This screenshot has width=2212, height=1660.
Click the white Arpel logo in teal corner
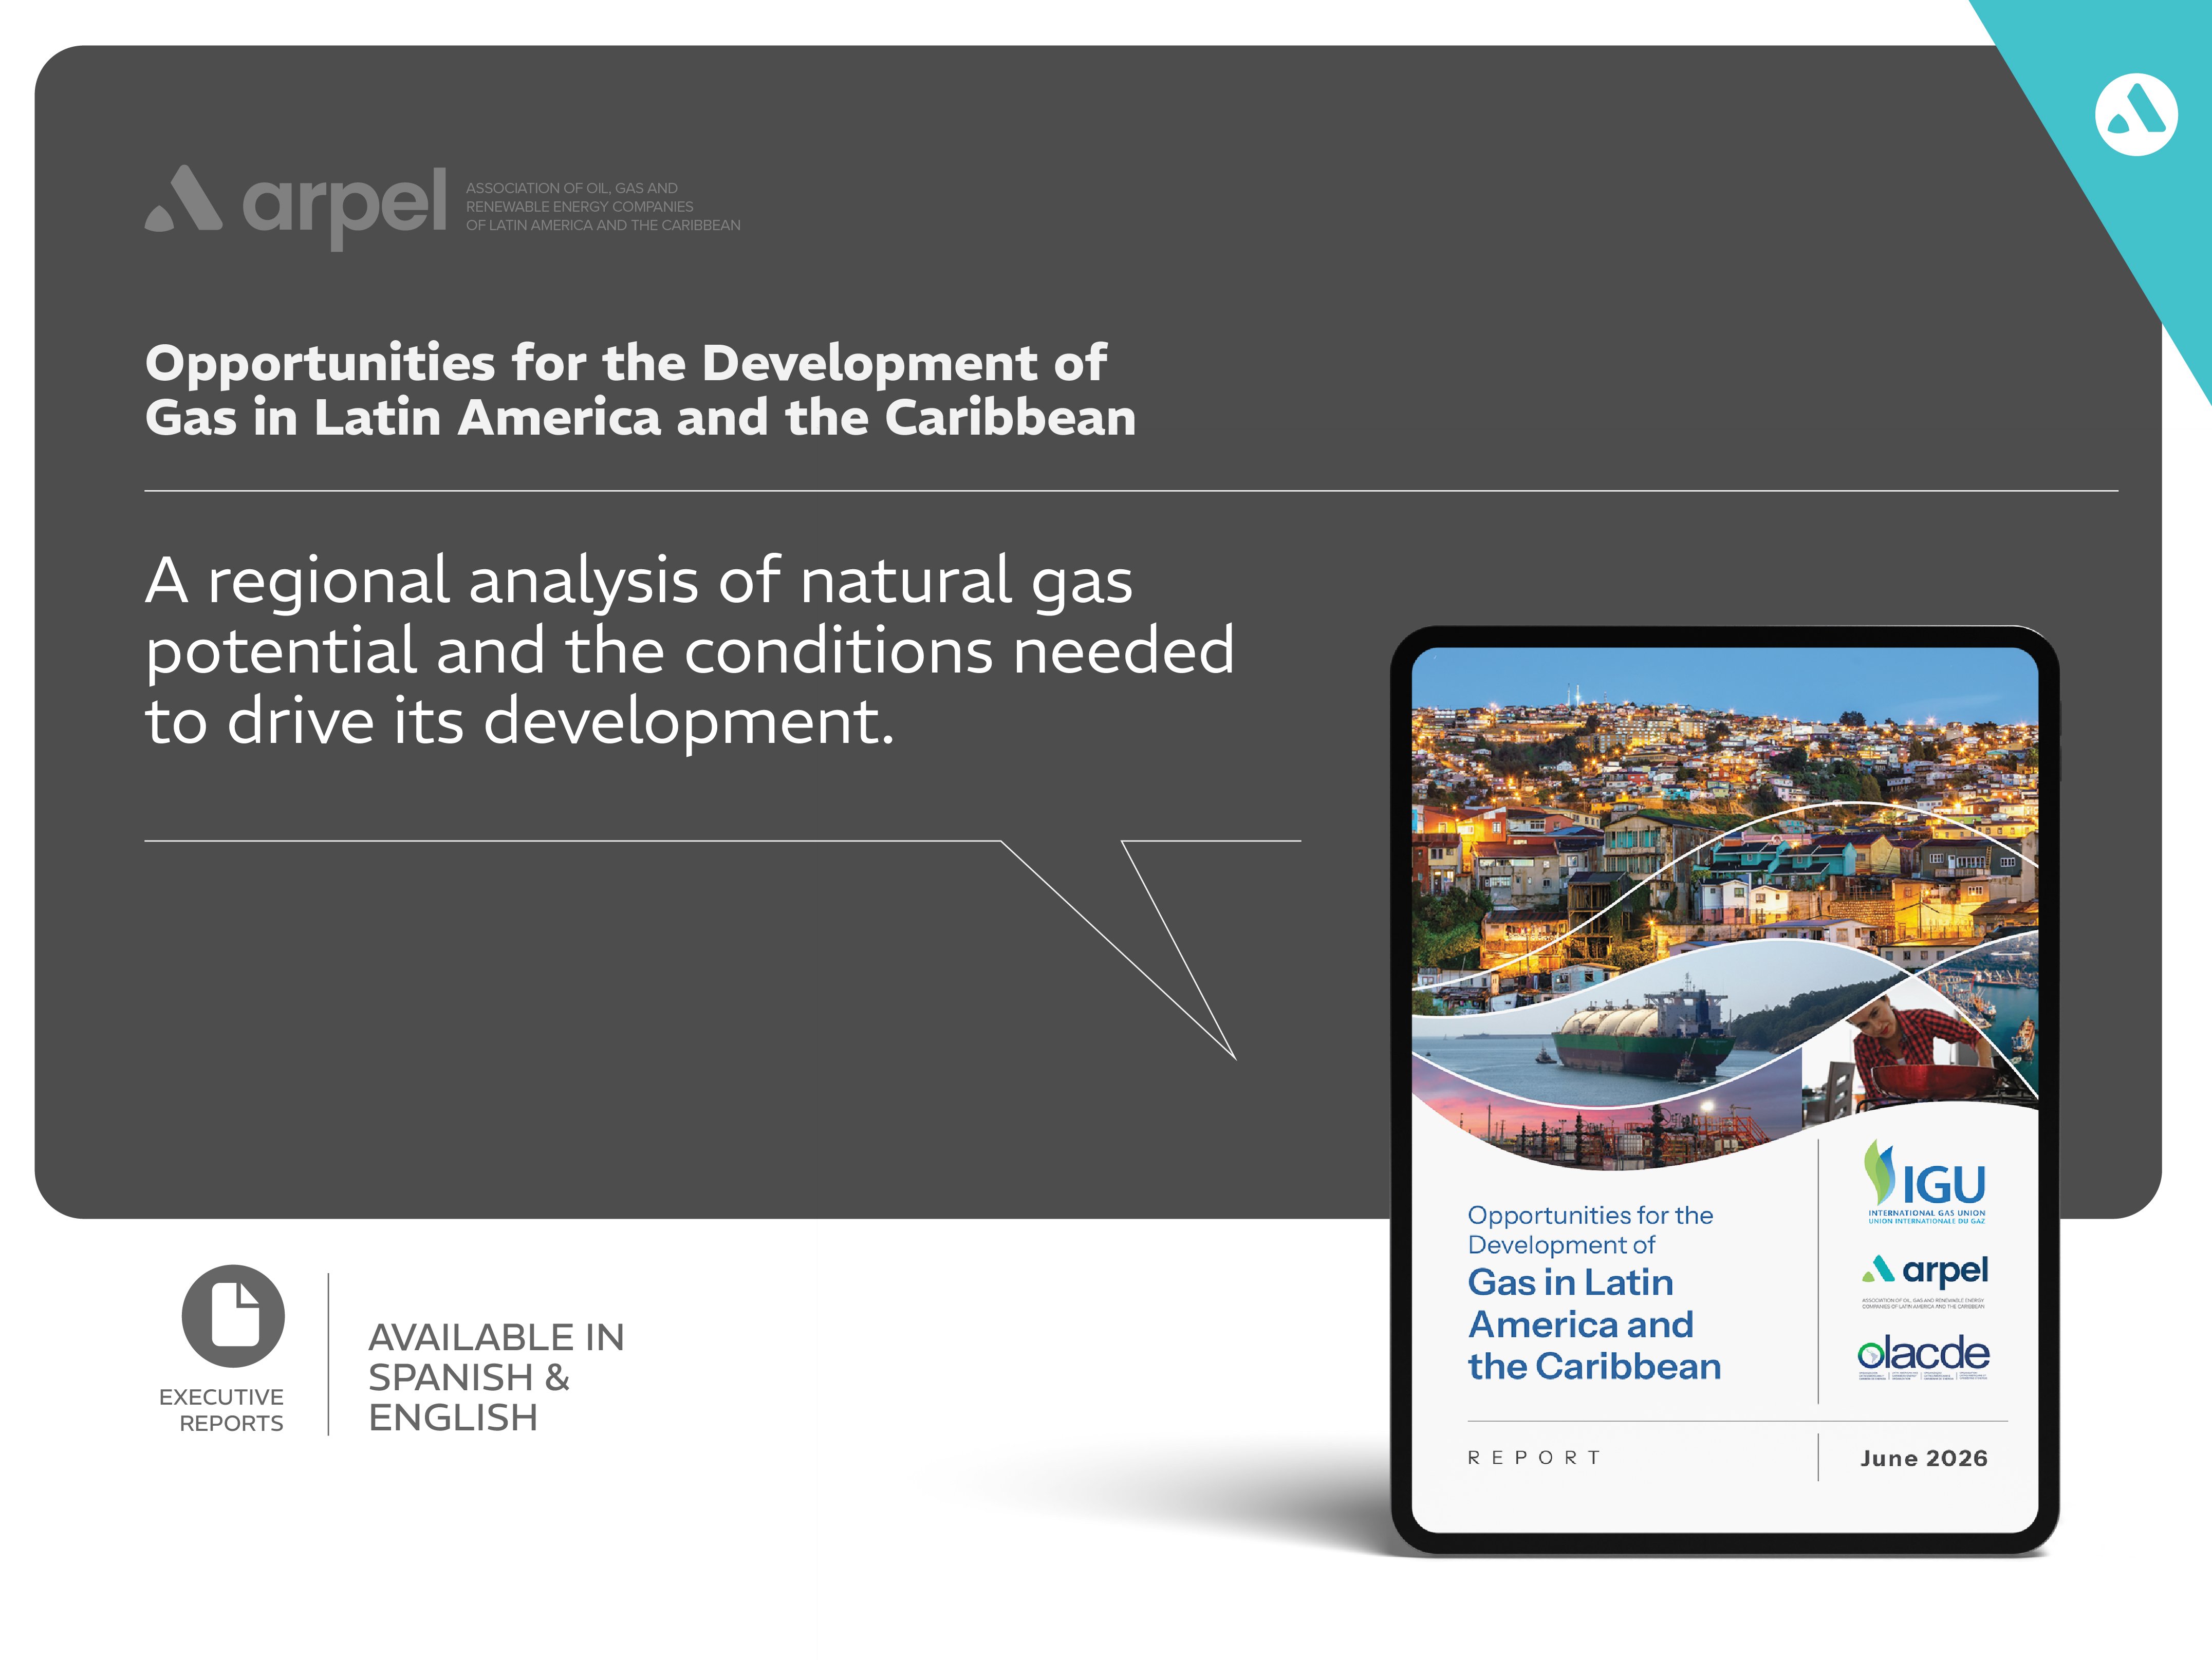(2136, 115)
